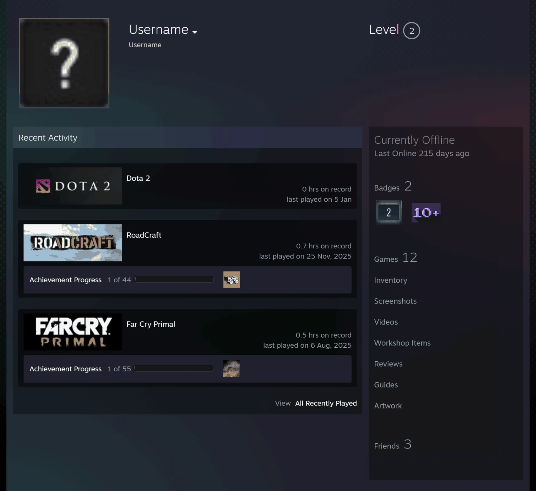Open RoadCraft Achievement Progress label

[x=66, y=280]
